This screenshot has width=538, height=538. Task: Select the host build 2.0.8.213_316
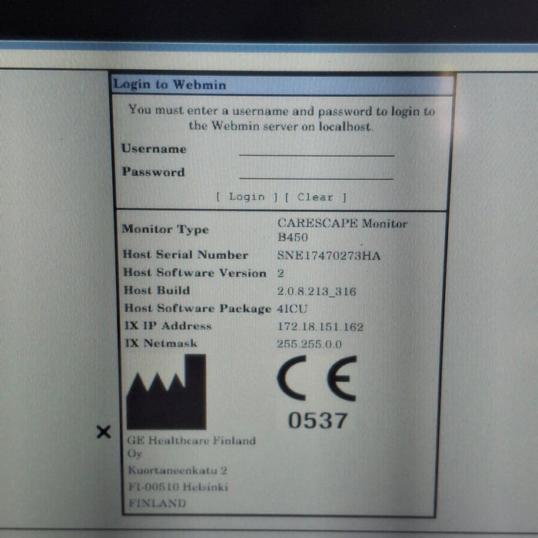(x=317, y=291)
